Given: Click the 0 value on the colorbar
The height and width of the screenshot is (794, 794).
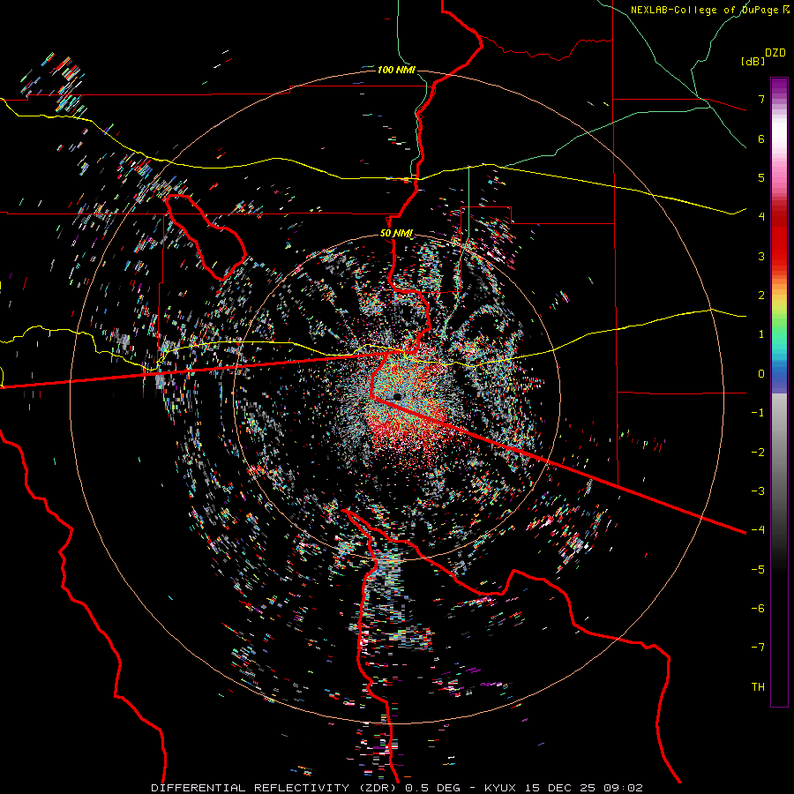Looking at the screenshot, I should click(x=761, y=374).
